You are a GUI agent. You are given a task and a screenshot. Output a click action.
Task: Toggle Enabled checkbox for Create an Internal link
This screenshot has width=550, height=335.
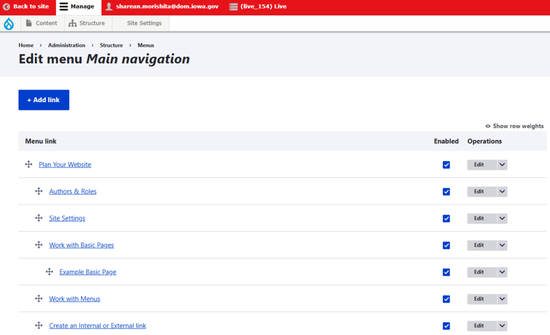coord(446,326)
